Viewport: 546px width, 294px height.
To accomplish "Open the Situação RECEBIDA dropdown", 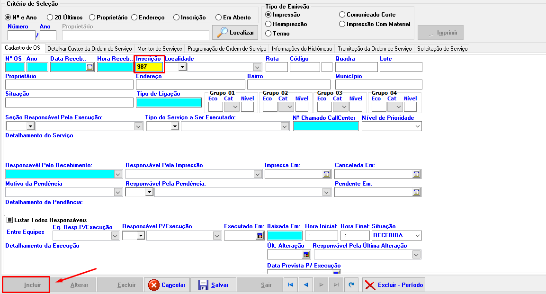I will [x=417, y=236].
